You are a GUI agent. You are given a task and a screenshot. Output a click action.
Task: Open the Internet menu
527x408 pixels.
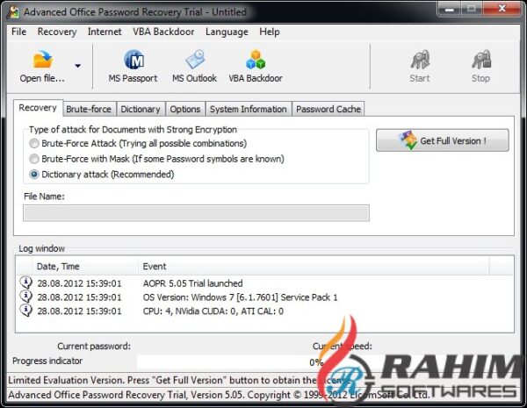click(x=105, y=32)
